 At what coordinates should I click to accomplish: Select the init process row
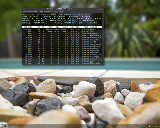(62, 31)
